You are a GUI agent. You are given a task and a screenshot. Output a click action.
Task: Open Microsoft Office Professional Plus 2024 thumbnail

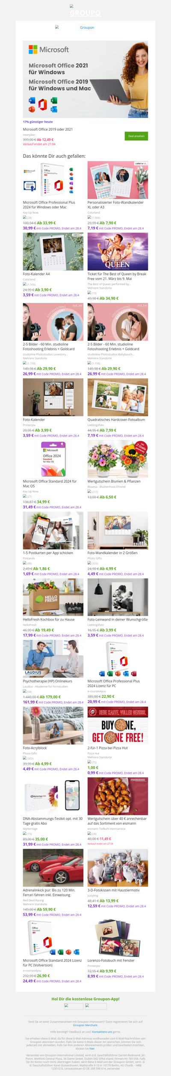[x=53, y=180]
